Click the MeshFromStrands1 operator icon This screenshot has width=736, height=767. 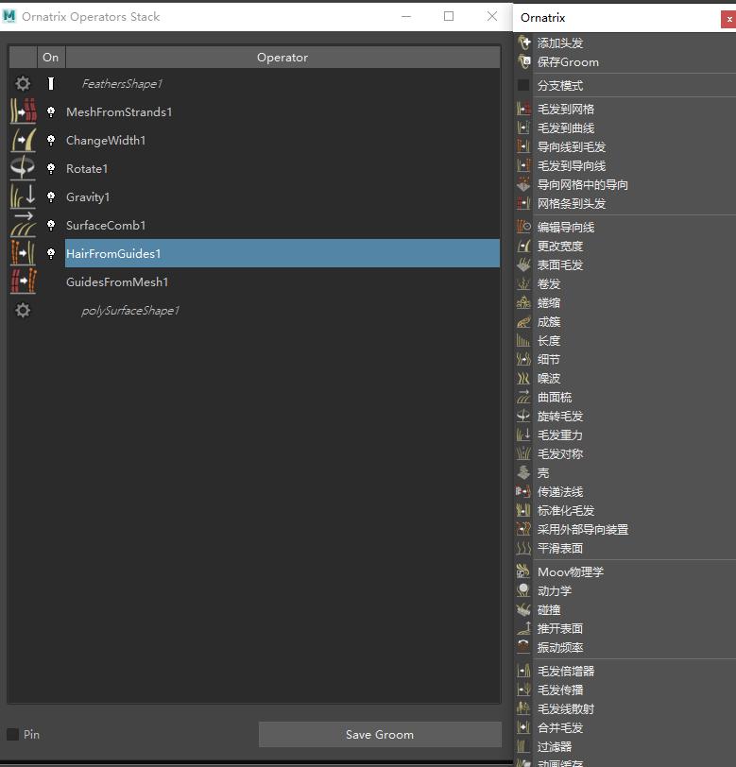23,112
